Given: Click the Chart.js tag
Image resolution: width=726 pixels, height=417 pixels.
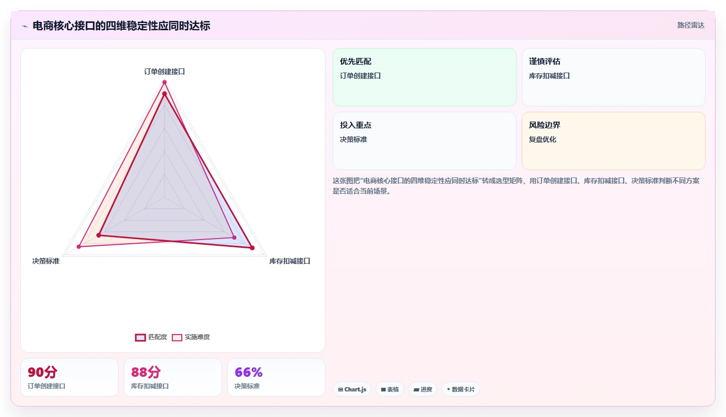Looking at the screenshot, I should (x=352, y=389).
